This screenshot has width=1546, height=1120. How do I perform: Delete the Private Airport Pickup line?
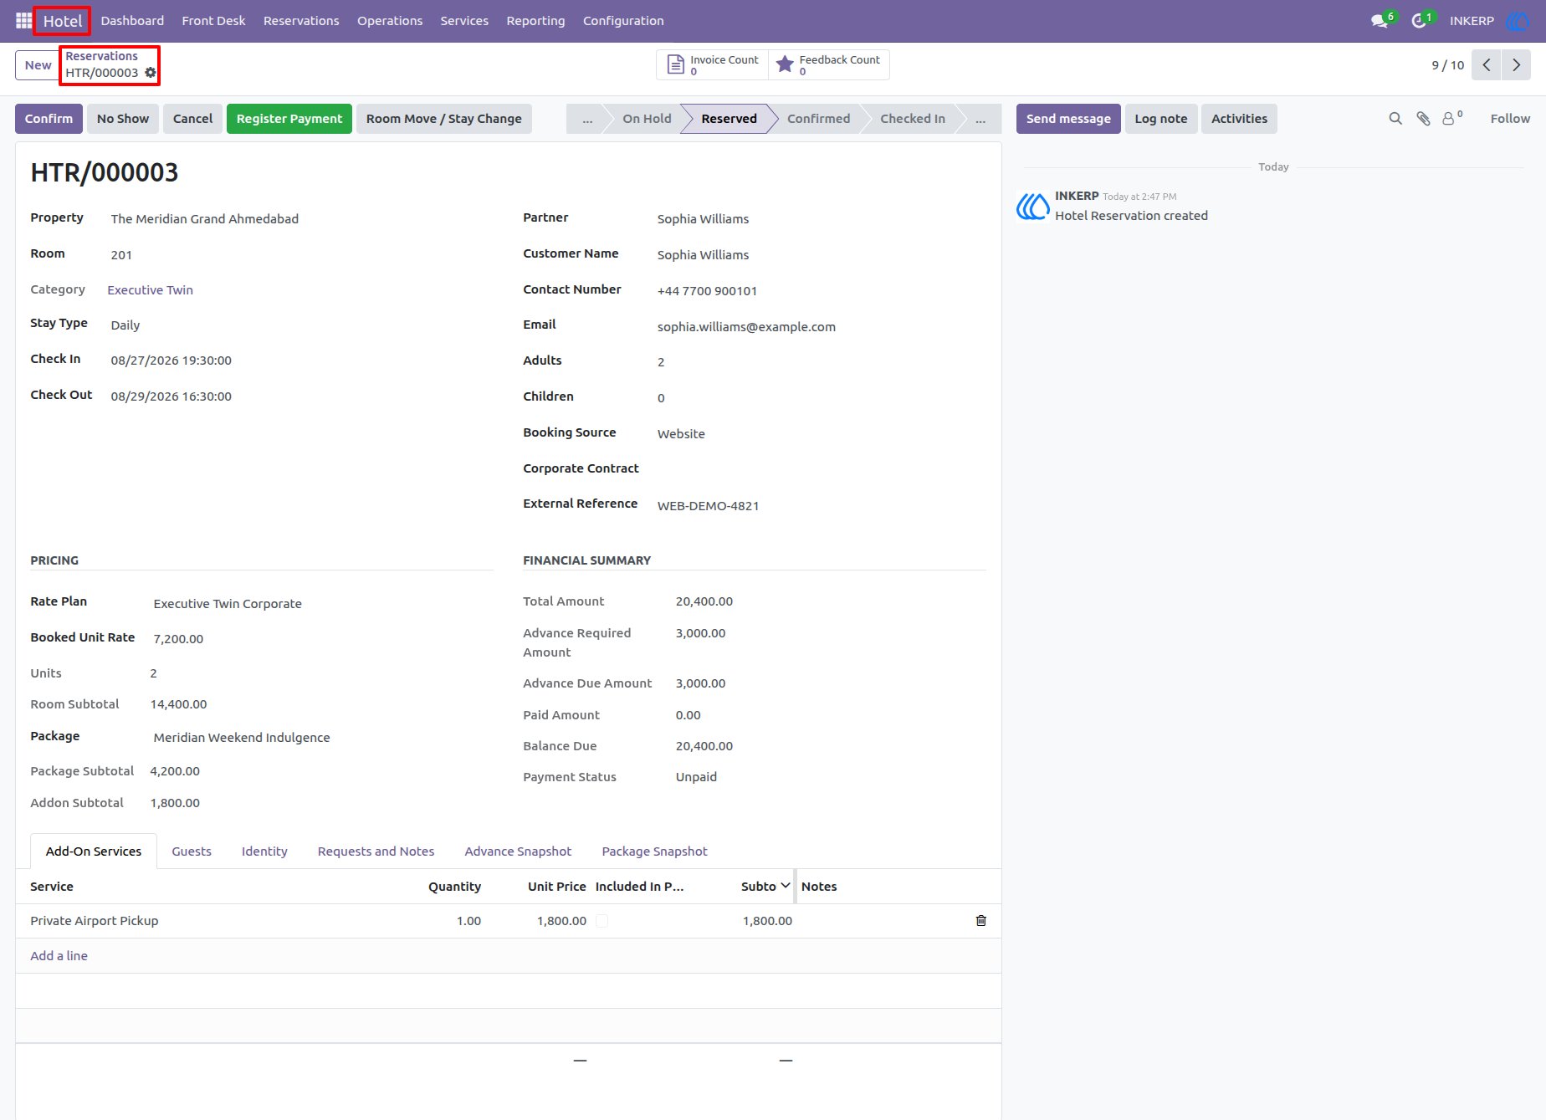pos(981,921)
